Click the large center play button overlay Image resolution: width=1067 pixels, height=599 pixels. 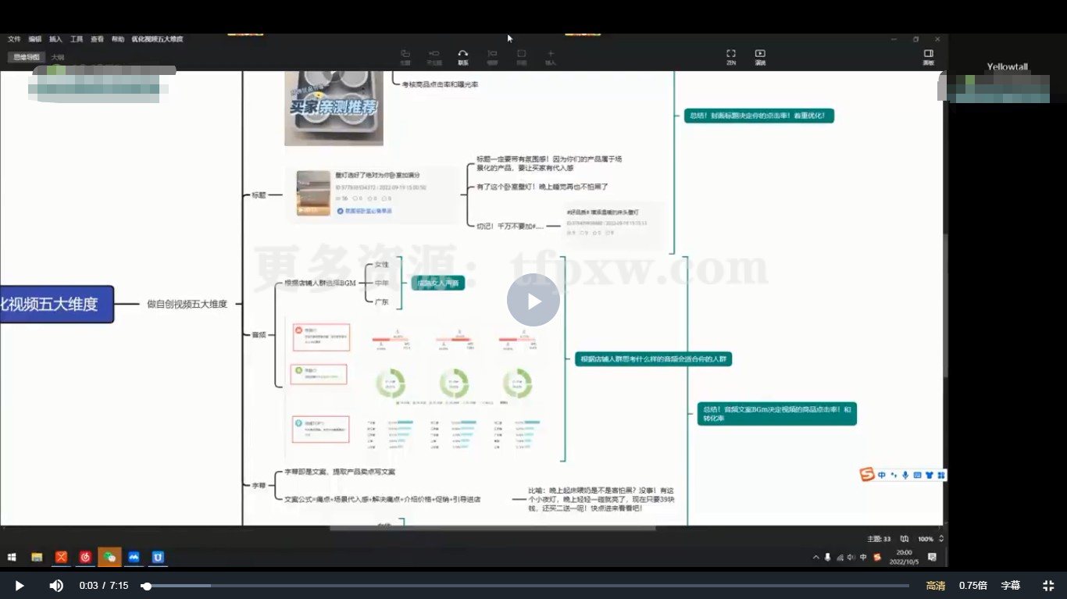pyautogui.click(x=533, y=300)
